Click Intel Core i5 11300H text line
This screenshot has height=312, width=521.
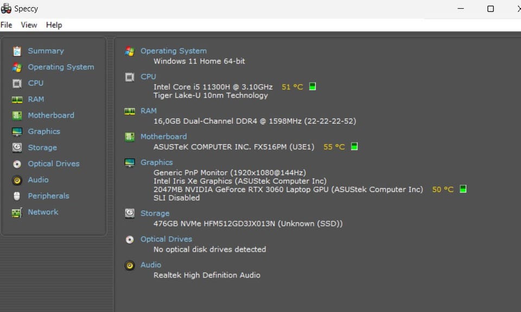[213, 87]
